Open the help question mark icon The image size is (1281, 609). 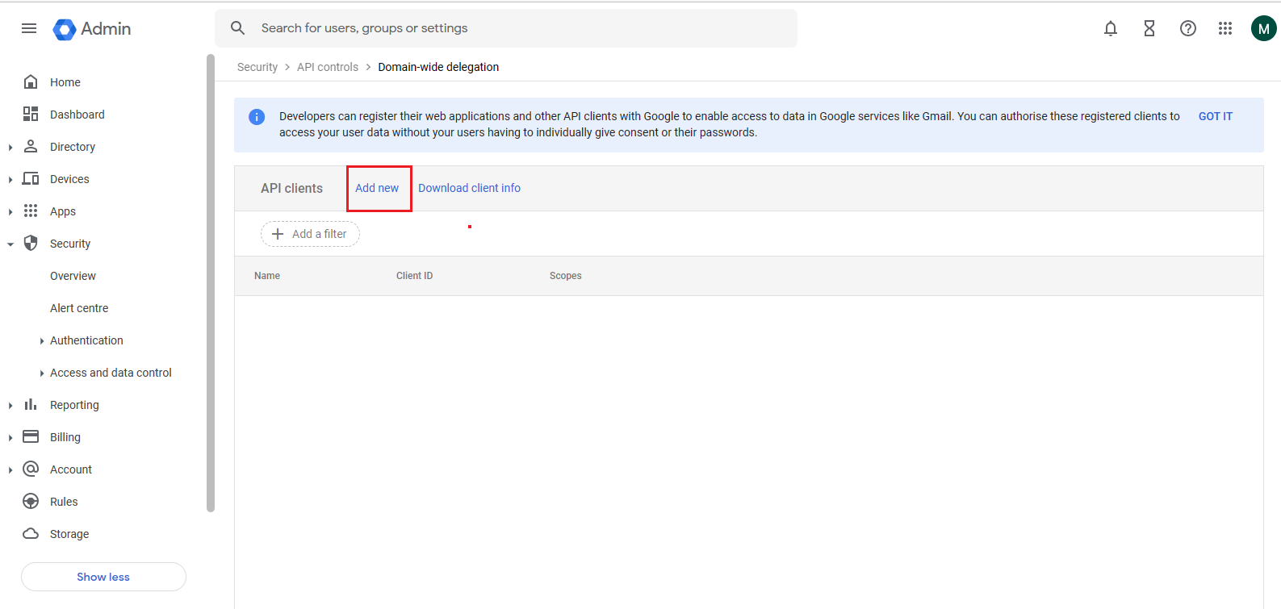coord(1188,28)
